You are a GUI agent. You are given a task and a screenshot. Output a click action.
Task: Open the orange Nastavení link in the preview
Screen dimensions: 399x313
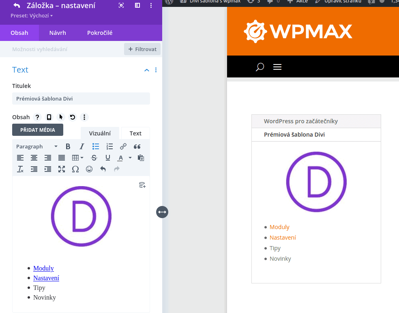283,238
